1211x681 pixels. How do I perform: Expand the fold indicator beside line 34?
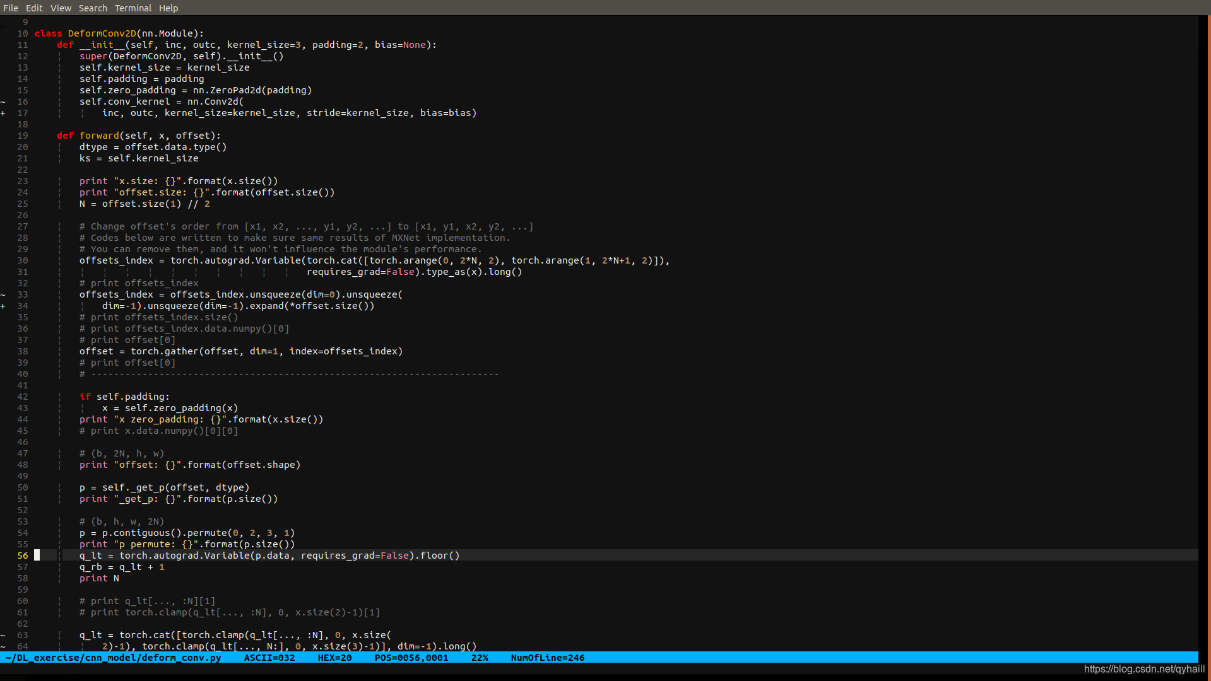point(4,306)
